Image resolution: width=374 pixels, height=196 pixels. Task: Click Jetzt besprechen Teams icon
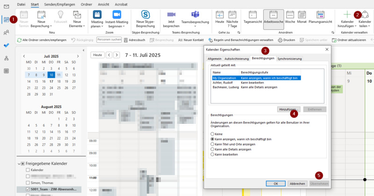171,15
